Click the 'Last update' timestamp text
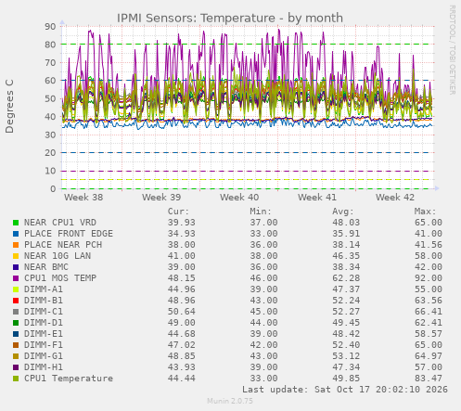 [x=345, y=390]
